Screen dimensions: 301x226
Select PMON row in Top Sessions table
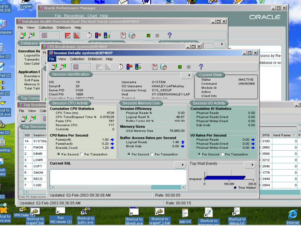pos(38,147)
